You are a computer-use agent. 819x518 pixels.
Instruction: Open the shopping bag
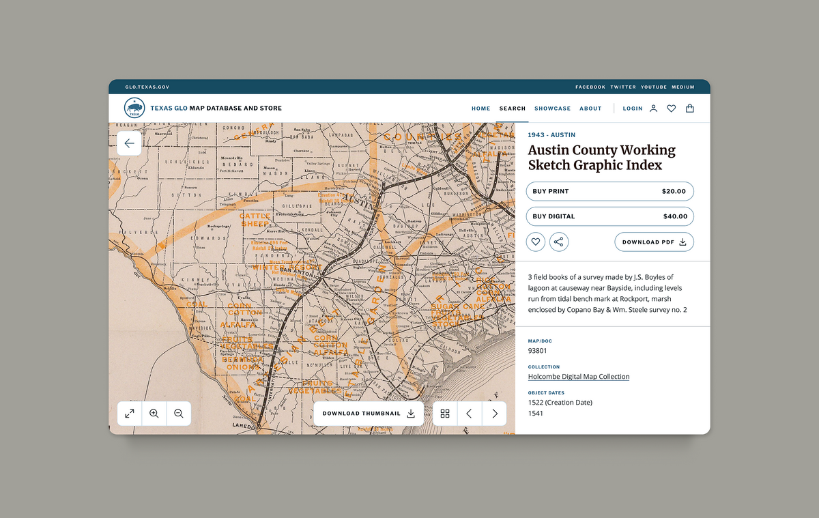pos(690,108)
